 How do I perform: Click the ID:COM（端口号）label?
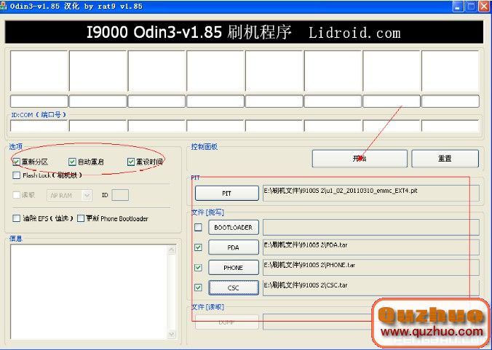pos(39,115)
